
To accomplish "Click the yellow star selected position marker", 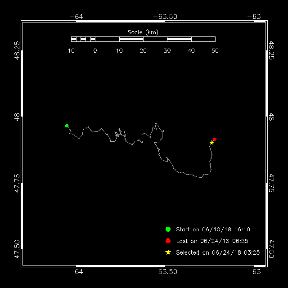I will (x=211, y=143).
